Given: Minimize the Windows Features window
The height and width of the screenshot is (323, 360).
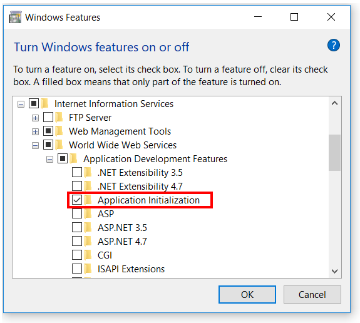Looking at the screenshot, I should click(x=258, y=17).
